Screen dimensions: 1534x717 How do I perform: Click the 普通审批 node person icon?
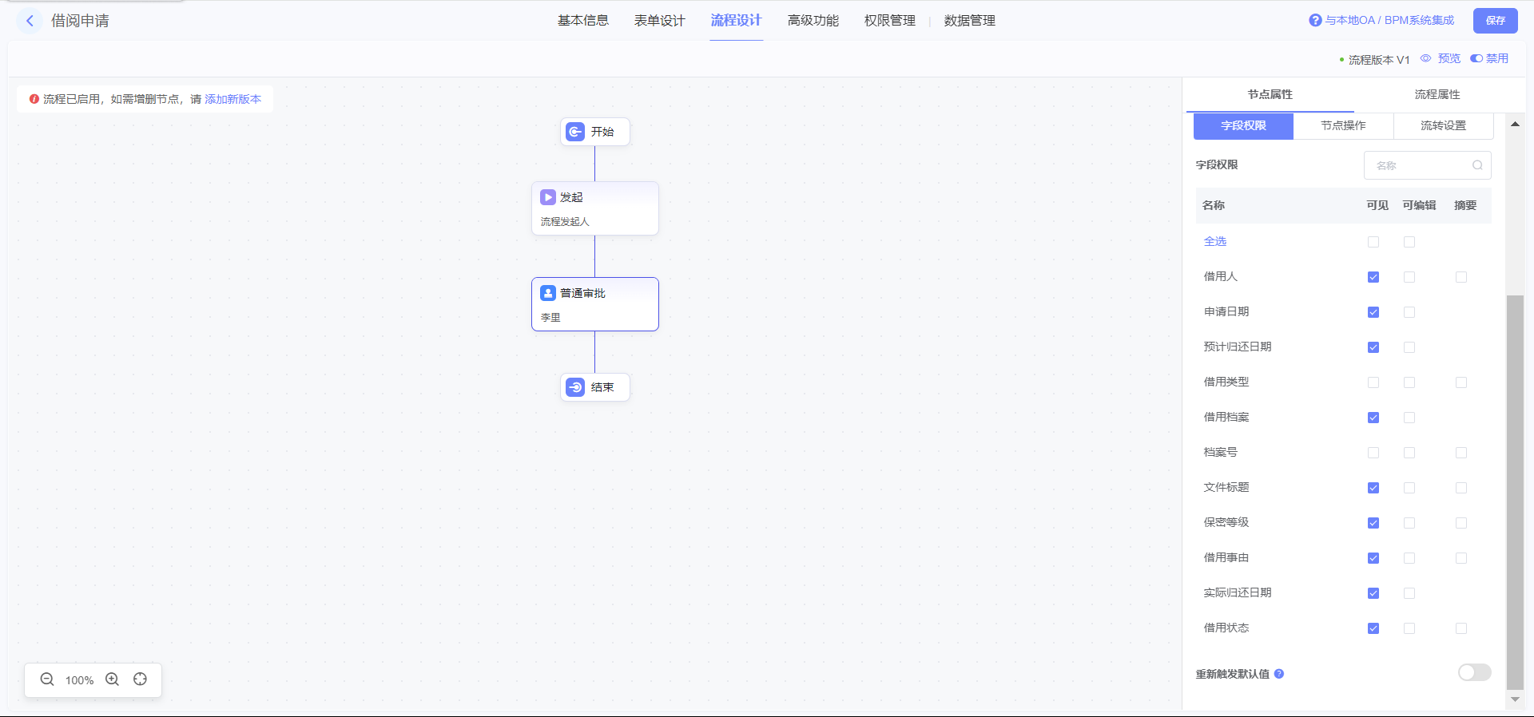point(548,293)
